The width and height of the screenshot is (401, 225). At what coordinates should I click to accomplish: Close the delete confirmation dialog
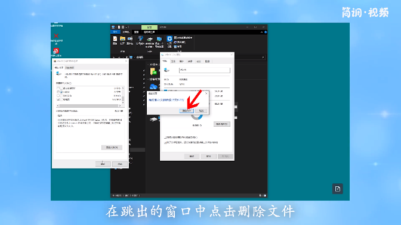pos(206,93)
